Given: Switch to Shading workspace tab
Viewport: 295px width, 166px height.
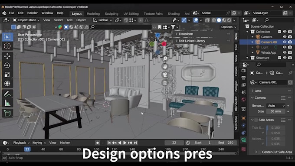Looking at the screenshot, I should [174, 13].
